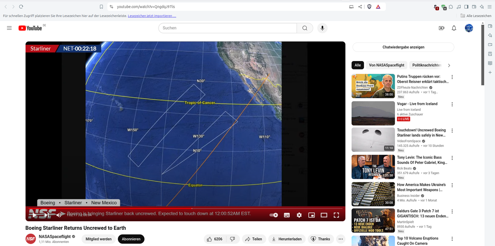
Task: Open YouTube notifications bell
Action: click(x=454, y=28)
